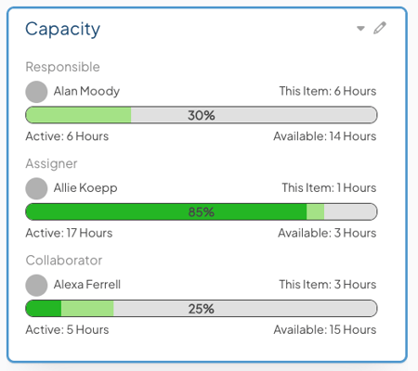Click the Responsible section label
The image size is (418, 371).
pos(62,67)
